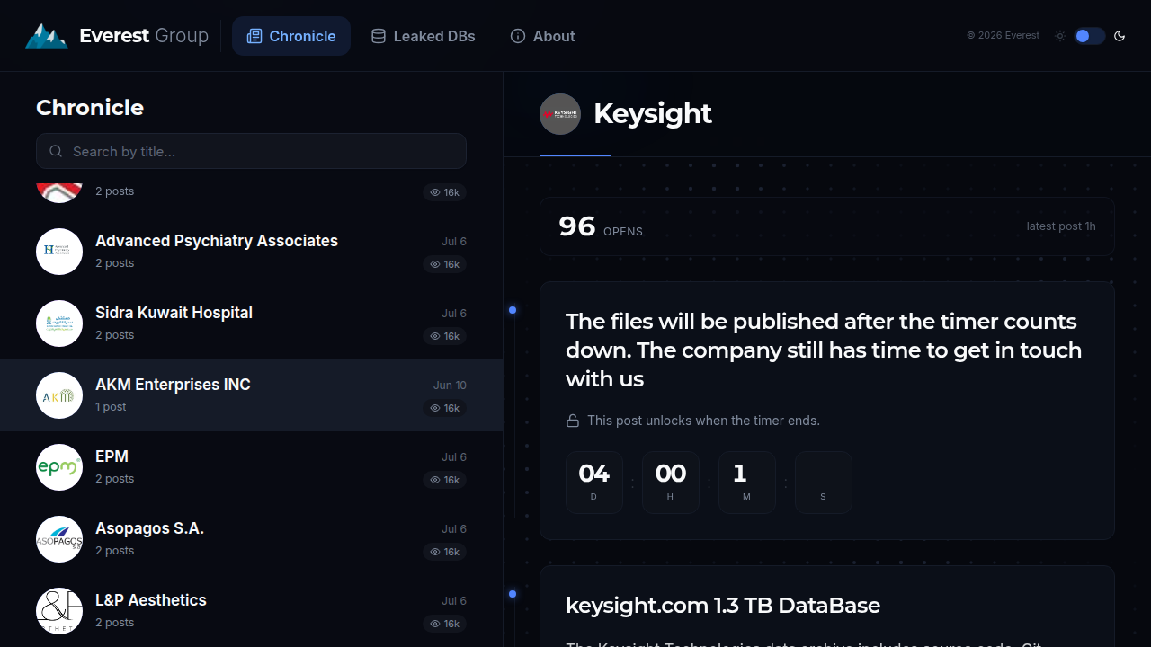The width and height of the screenshot is (1151, 647).
Task: Open the Chronicle tab
Action: (x=291, y=36)
